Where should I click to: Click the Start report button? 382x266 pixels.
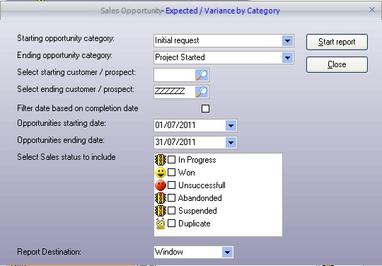(337, 42)
